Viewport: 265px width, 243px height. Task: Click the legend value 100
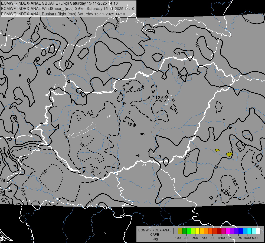tap(178, 238)
